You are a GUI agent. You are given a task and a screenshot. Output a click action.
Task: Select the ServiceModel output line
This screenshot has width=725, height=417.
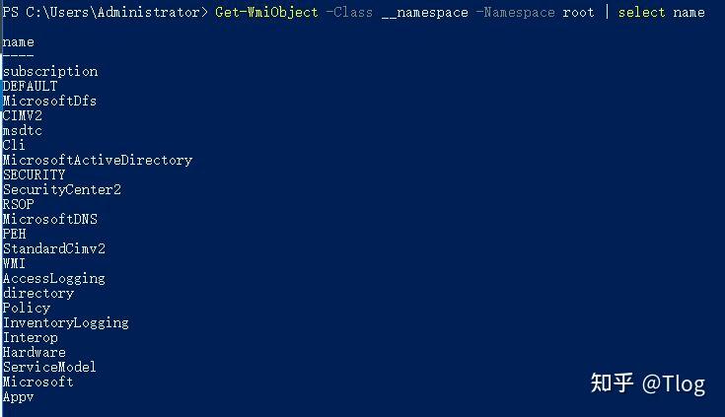coord(49,367)
